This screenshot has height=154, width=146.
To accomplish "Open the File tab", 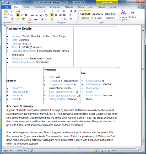I will click(6, 7).
